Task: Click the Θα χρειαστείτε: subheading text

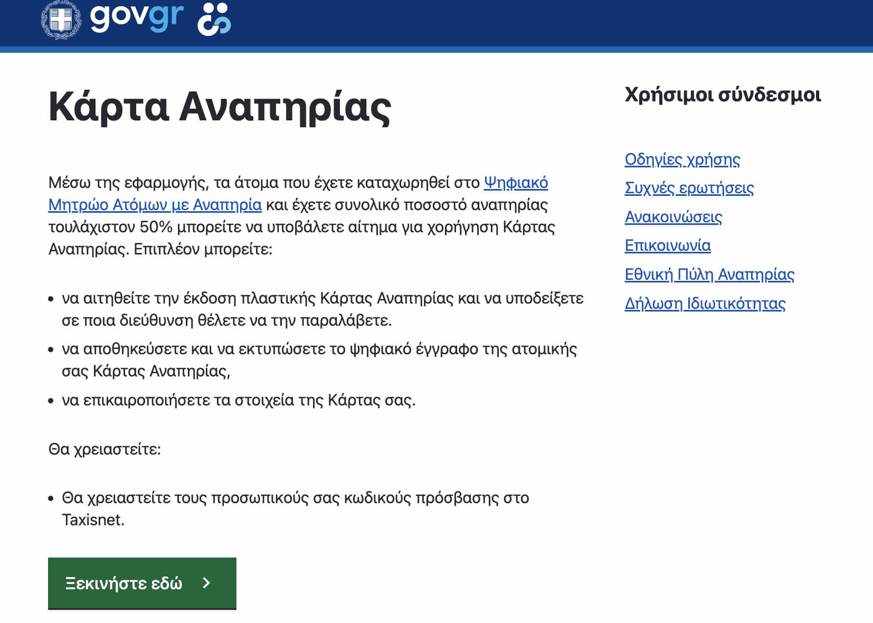Action: (105, 449)
